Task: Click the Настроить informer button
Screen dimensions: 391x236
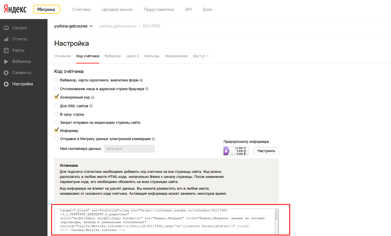Action: [266, 151]
